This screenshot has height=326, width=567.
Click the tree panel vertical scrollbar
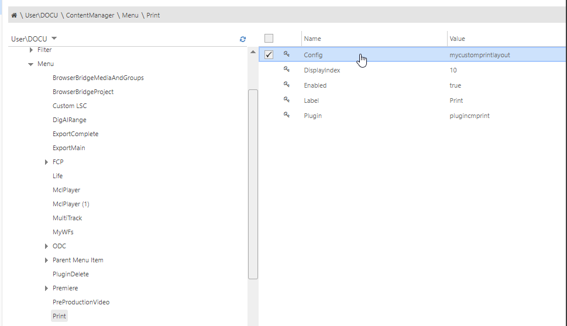pyautogui.click(x=253, y=184)
